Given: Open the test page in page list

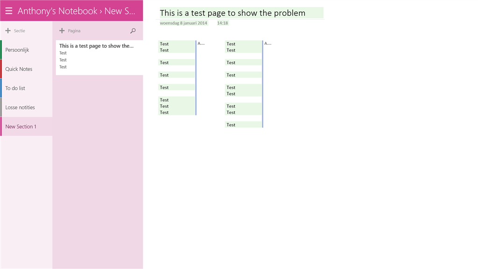Looking at the screenshot, I should pyautogui.click(x=99, y=57).
